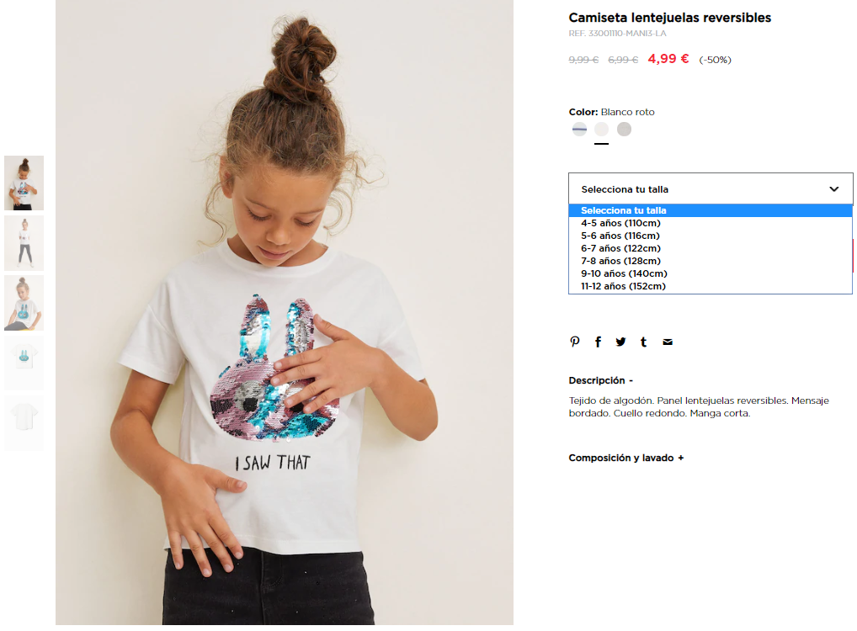Click the size dropdown chevron arrow

click(833, 189)
